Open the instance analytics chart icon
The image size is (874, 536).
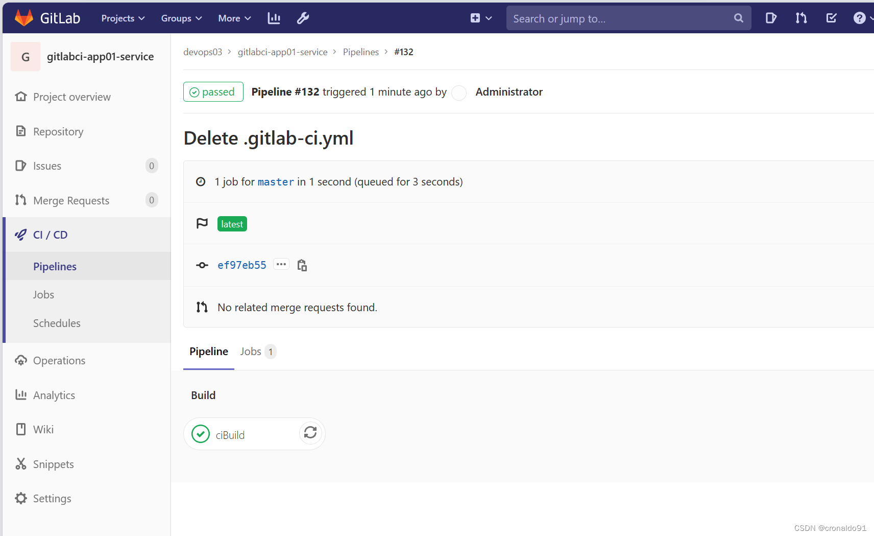(274, 18)
